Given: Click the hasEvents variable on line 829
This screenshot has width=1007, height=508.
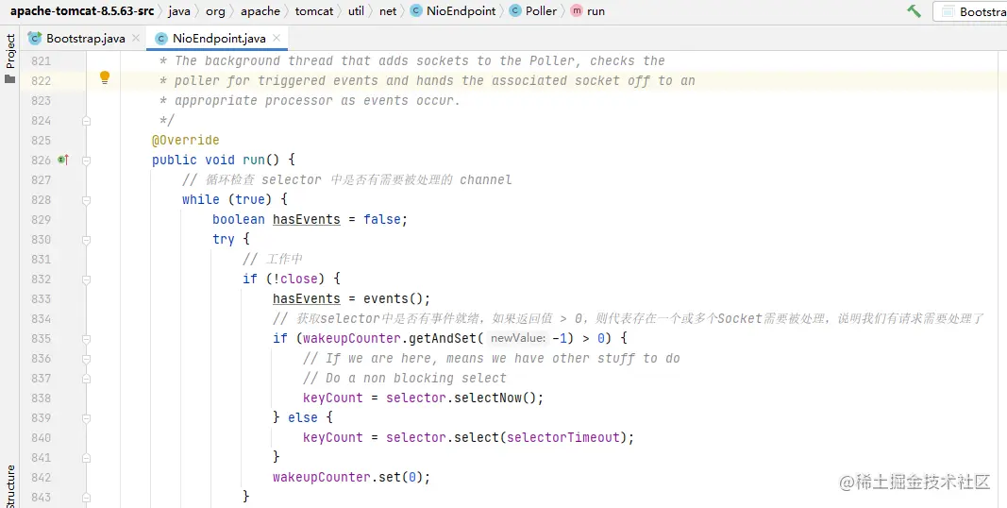Looking at the screenshot, I should click(x=307, y=220).
